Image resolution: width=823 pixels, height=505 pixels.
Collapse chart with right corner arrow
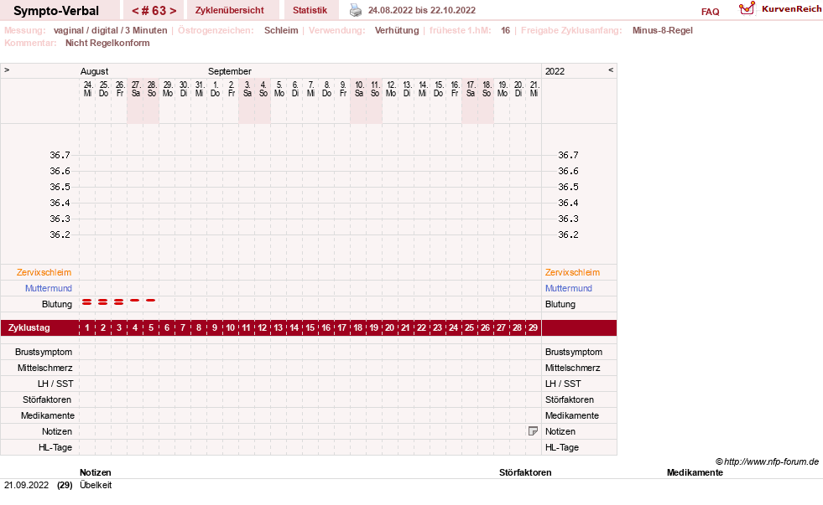(611, 70)
